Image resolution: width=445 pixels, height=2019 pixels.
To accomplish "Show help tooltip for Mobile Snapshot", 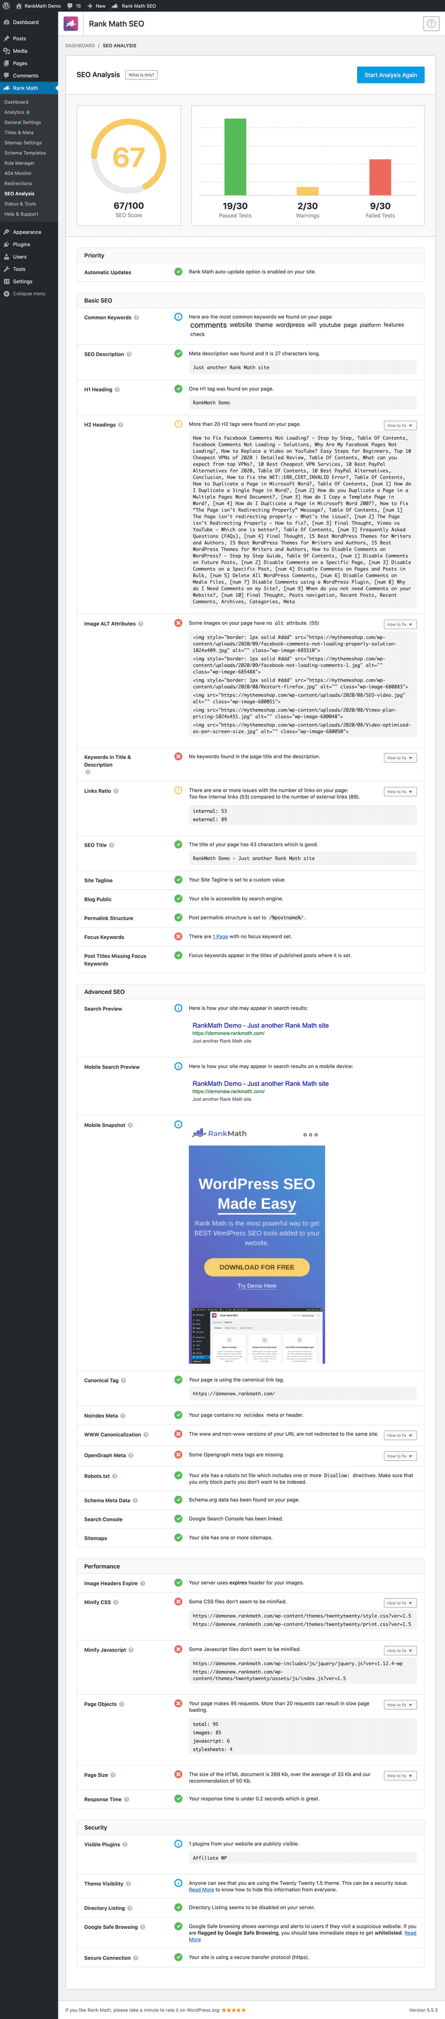I will [x=130, y=1125].
